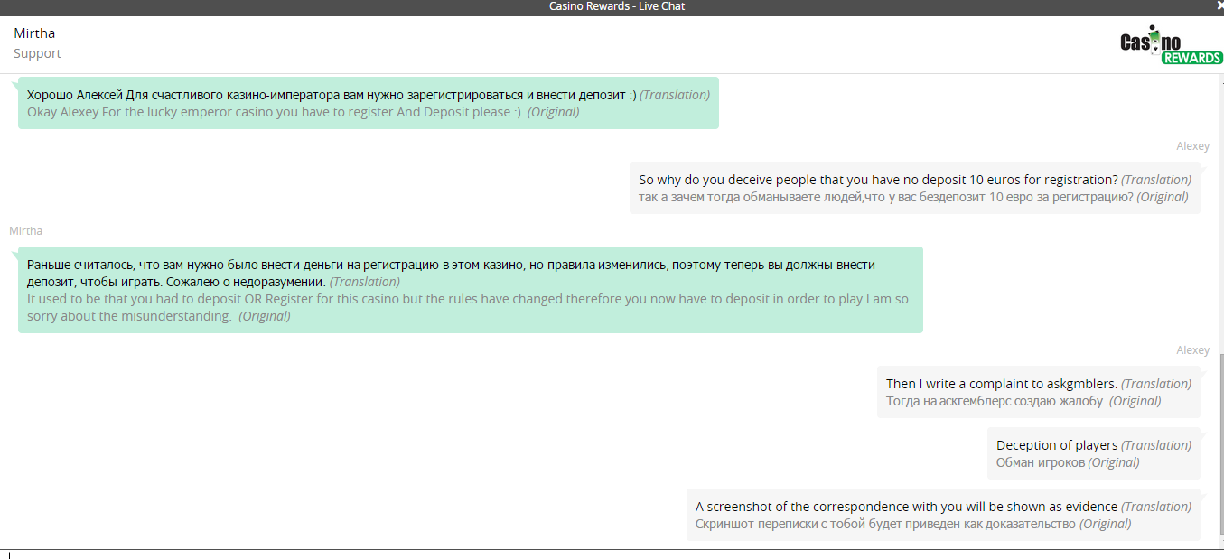
Task: Click the small Mirtha sender label
Action: pyautogui.click(x=25, y=231)
